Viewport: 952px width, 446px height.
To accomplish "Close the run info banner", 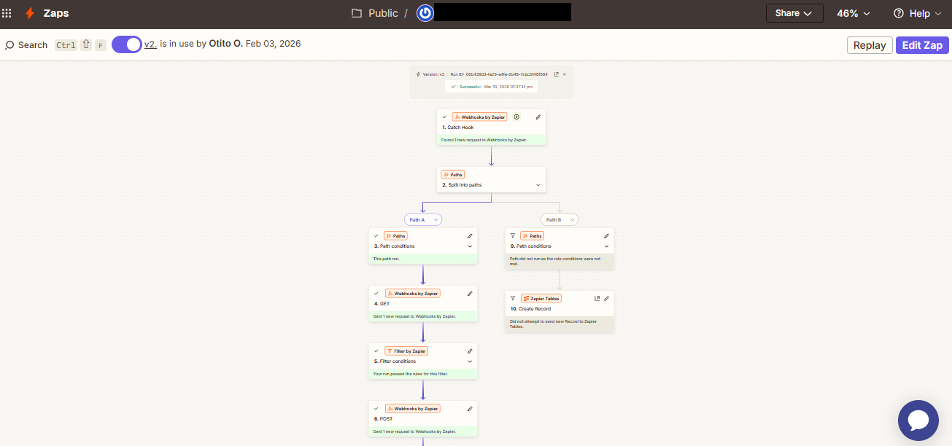I will tap(564, 74).
